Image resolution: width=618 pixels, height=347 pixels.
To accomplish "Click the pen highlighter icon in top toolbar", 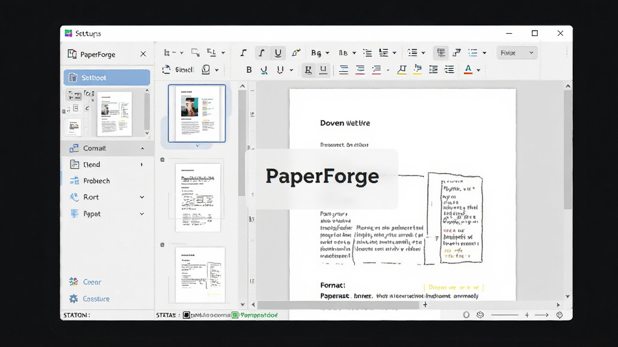I will pos(296,53).
